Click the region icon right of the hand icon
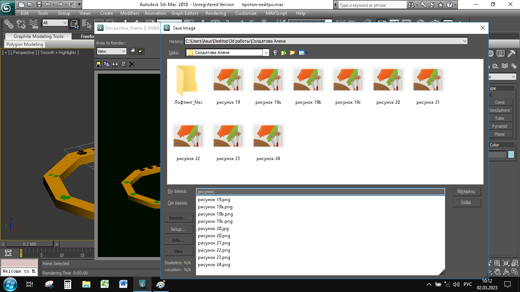520x292 pixels. pyautogui.click(x=140, y=51)
